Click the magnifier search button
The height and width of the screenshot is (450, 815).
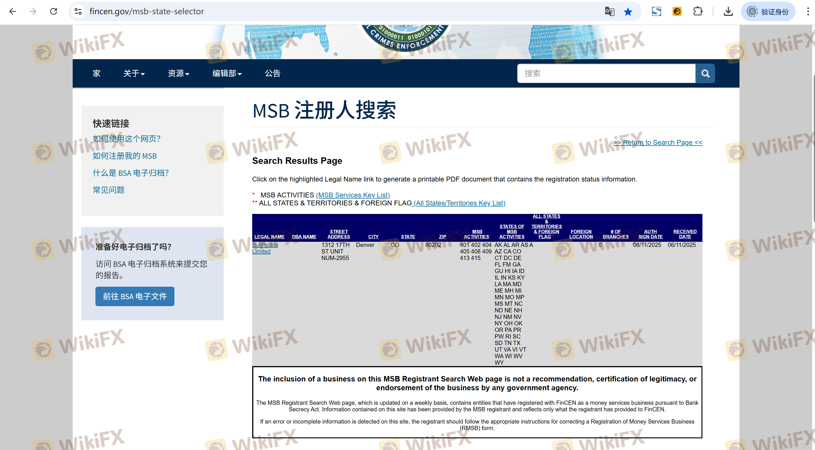point(705,74)
